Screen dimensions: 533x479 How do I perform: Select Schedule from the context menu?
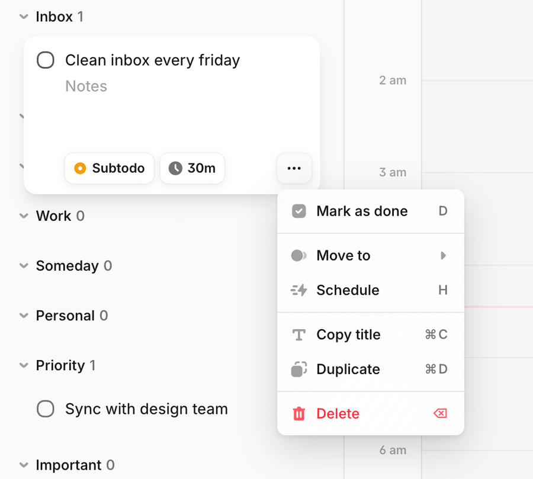pyautogui.click(x=348, y=290)
